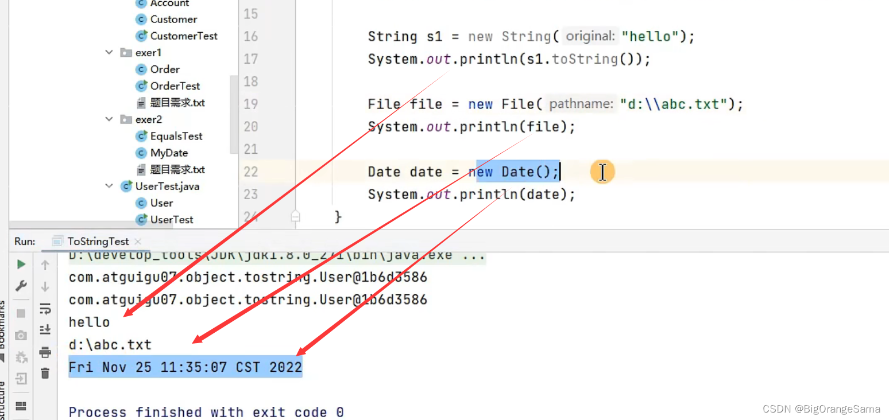The height and width of the screenshot is (420, 889).
Task: Open run configuration via the wrench icon
Action: tap(21, 286)
